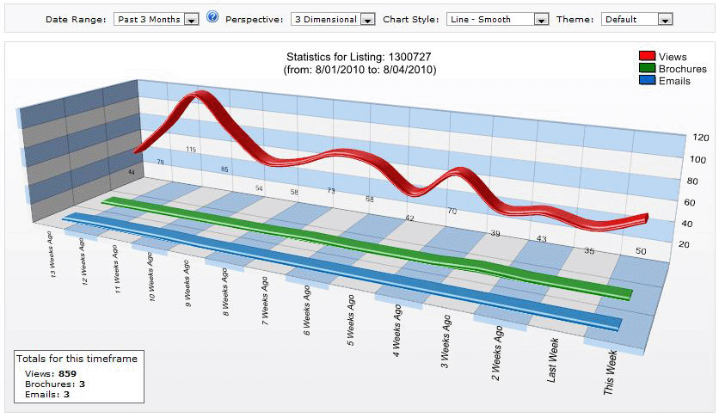Click the 'This Week' axis label

tap(610, 371)
